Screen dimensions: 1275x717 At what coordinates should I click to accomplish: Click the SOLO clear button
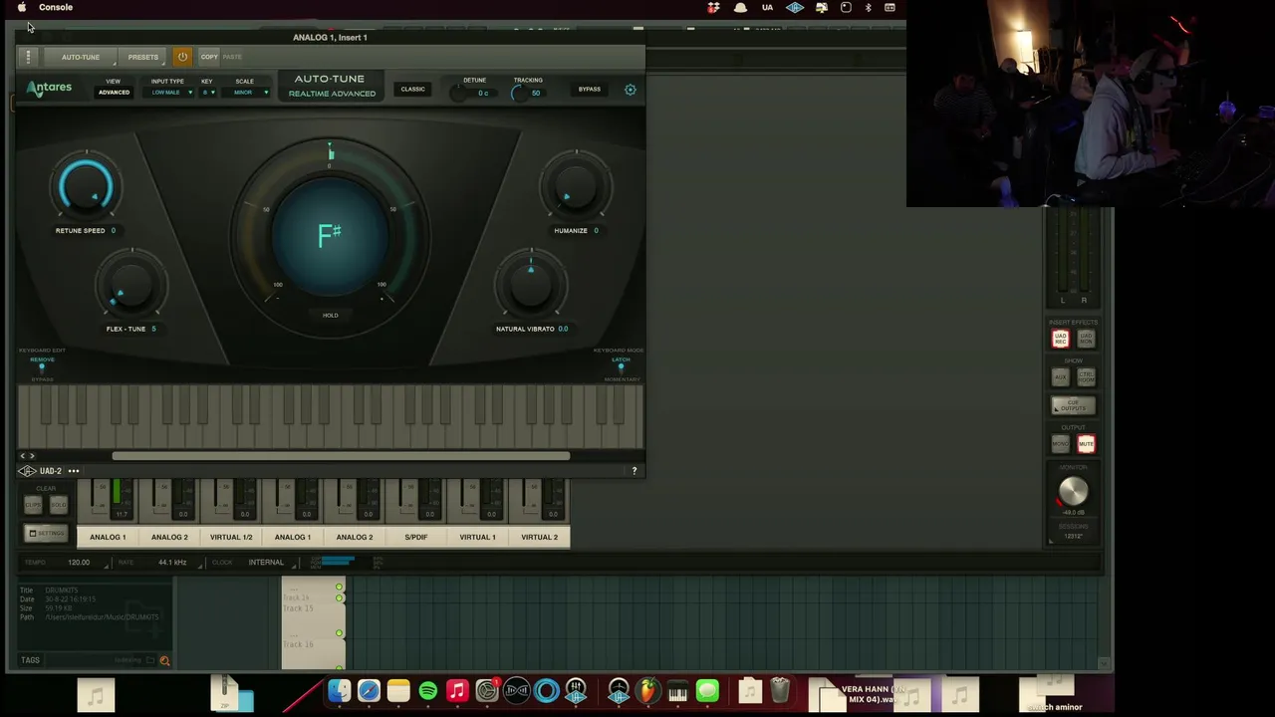click(x=58, y=505)
